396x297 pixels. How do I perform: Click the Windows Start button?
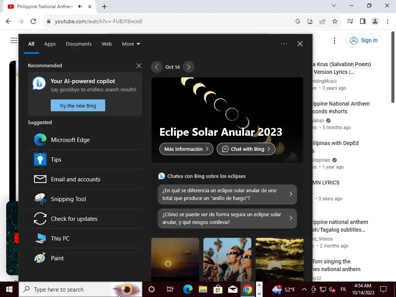point(9,289)
